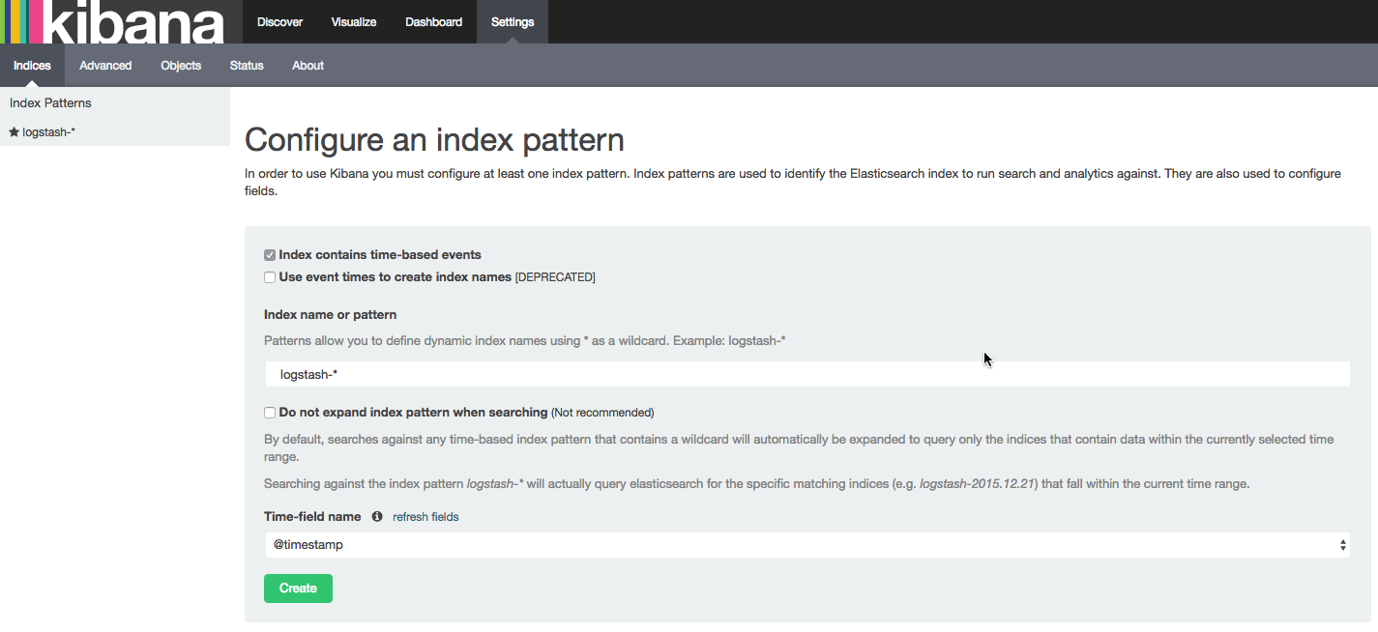
Task: Select the Settings tab
Action: click(x=513, y=22)
